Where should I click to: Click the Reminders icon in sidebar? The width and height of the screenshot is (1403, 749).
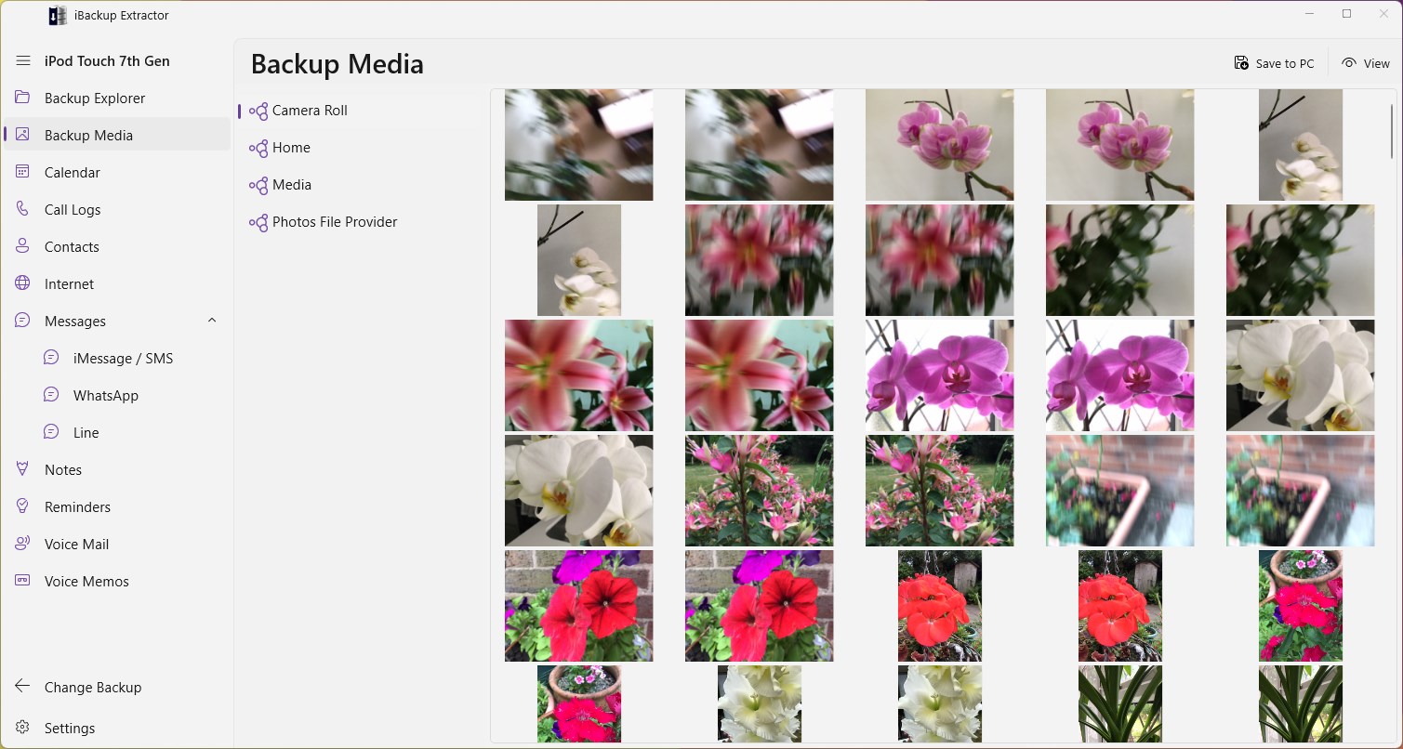coord(23,506)
